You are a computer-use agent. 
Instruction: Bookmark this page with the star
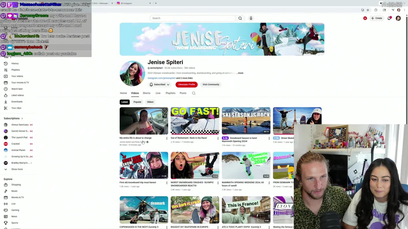(368, 10)
